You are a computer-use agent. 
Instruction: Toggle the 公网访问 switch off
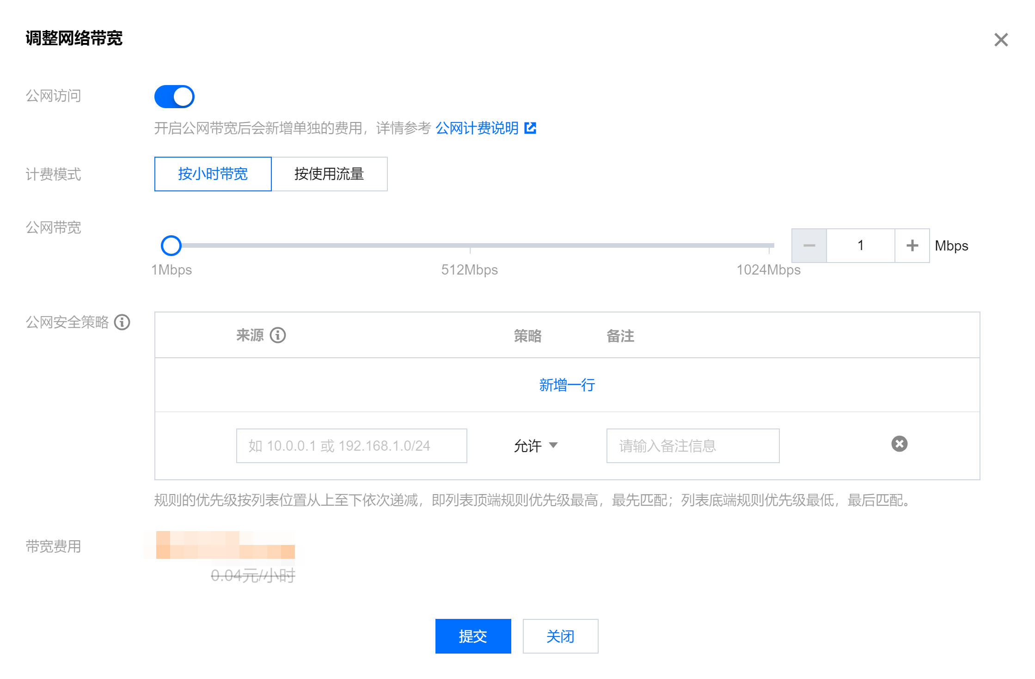[x=174, y=97]
